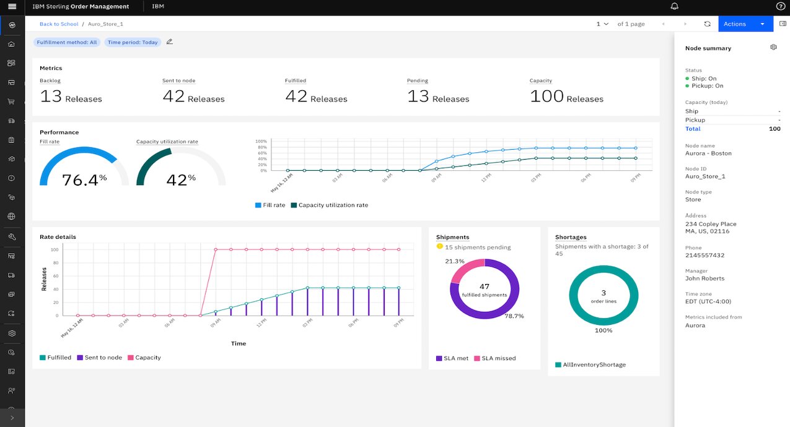
Task: Open the hamburger navigation menu
Action: pyautogui.click(x=12, y=7)
